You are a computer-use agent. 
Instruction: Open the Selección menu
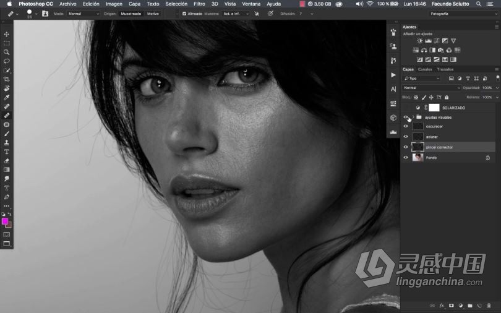tap(176, 4)
